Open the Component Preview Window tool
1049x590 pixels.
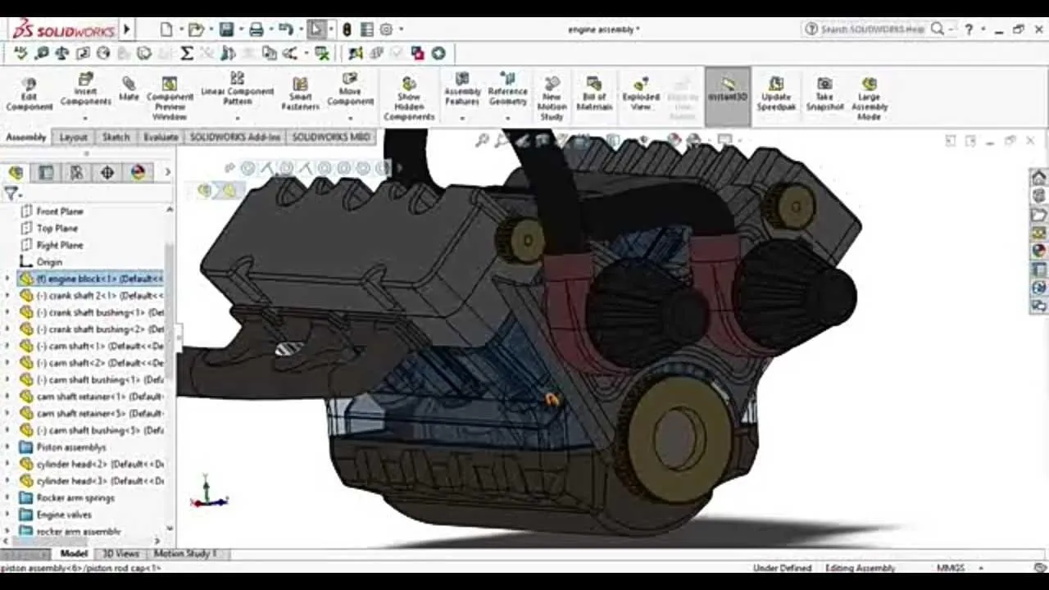tap(170, 98)
